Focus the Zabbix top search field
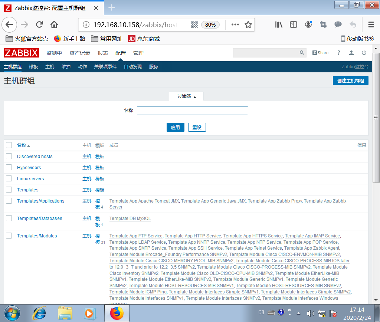380x322 pixels. (x=266, y=53)
